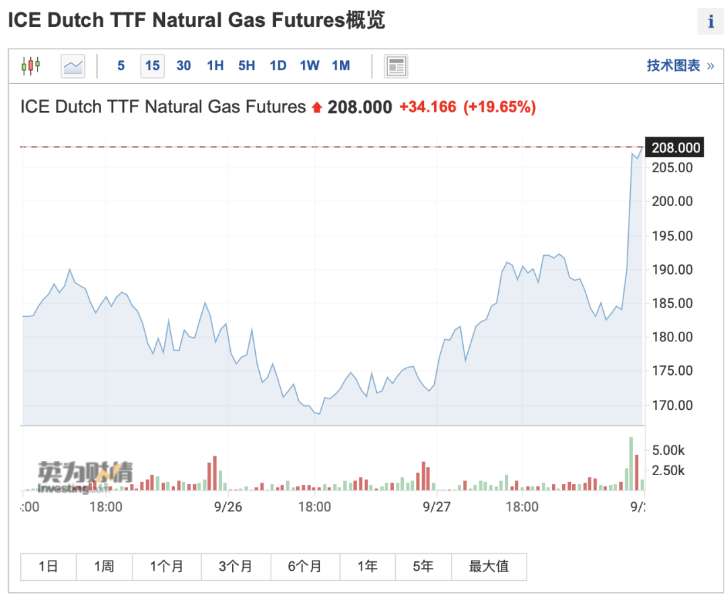Select the 30-minute interval

(x=184, y=65)
